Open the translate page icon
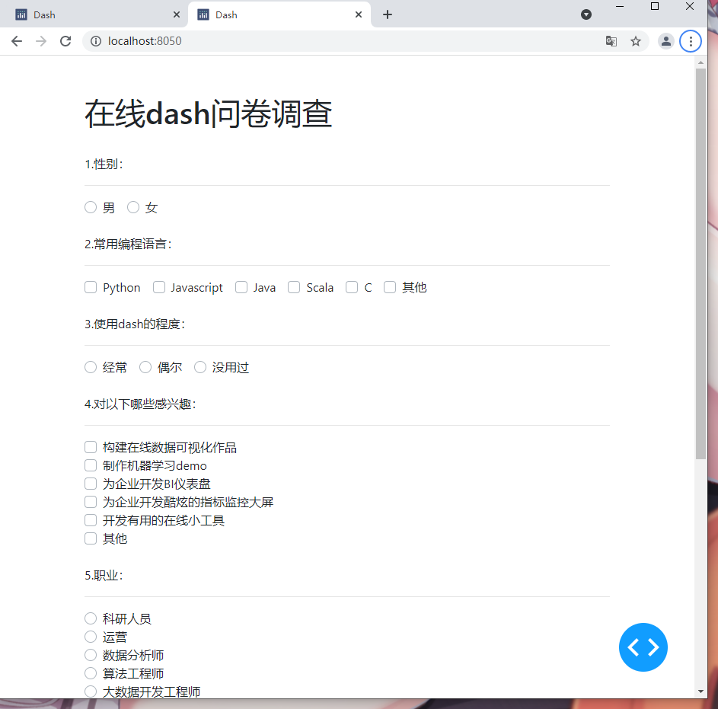 click(x=611, y=41)
